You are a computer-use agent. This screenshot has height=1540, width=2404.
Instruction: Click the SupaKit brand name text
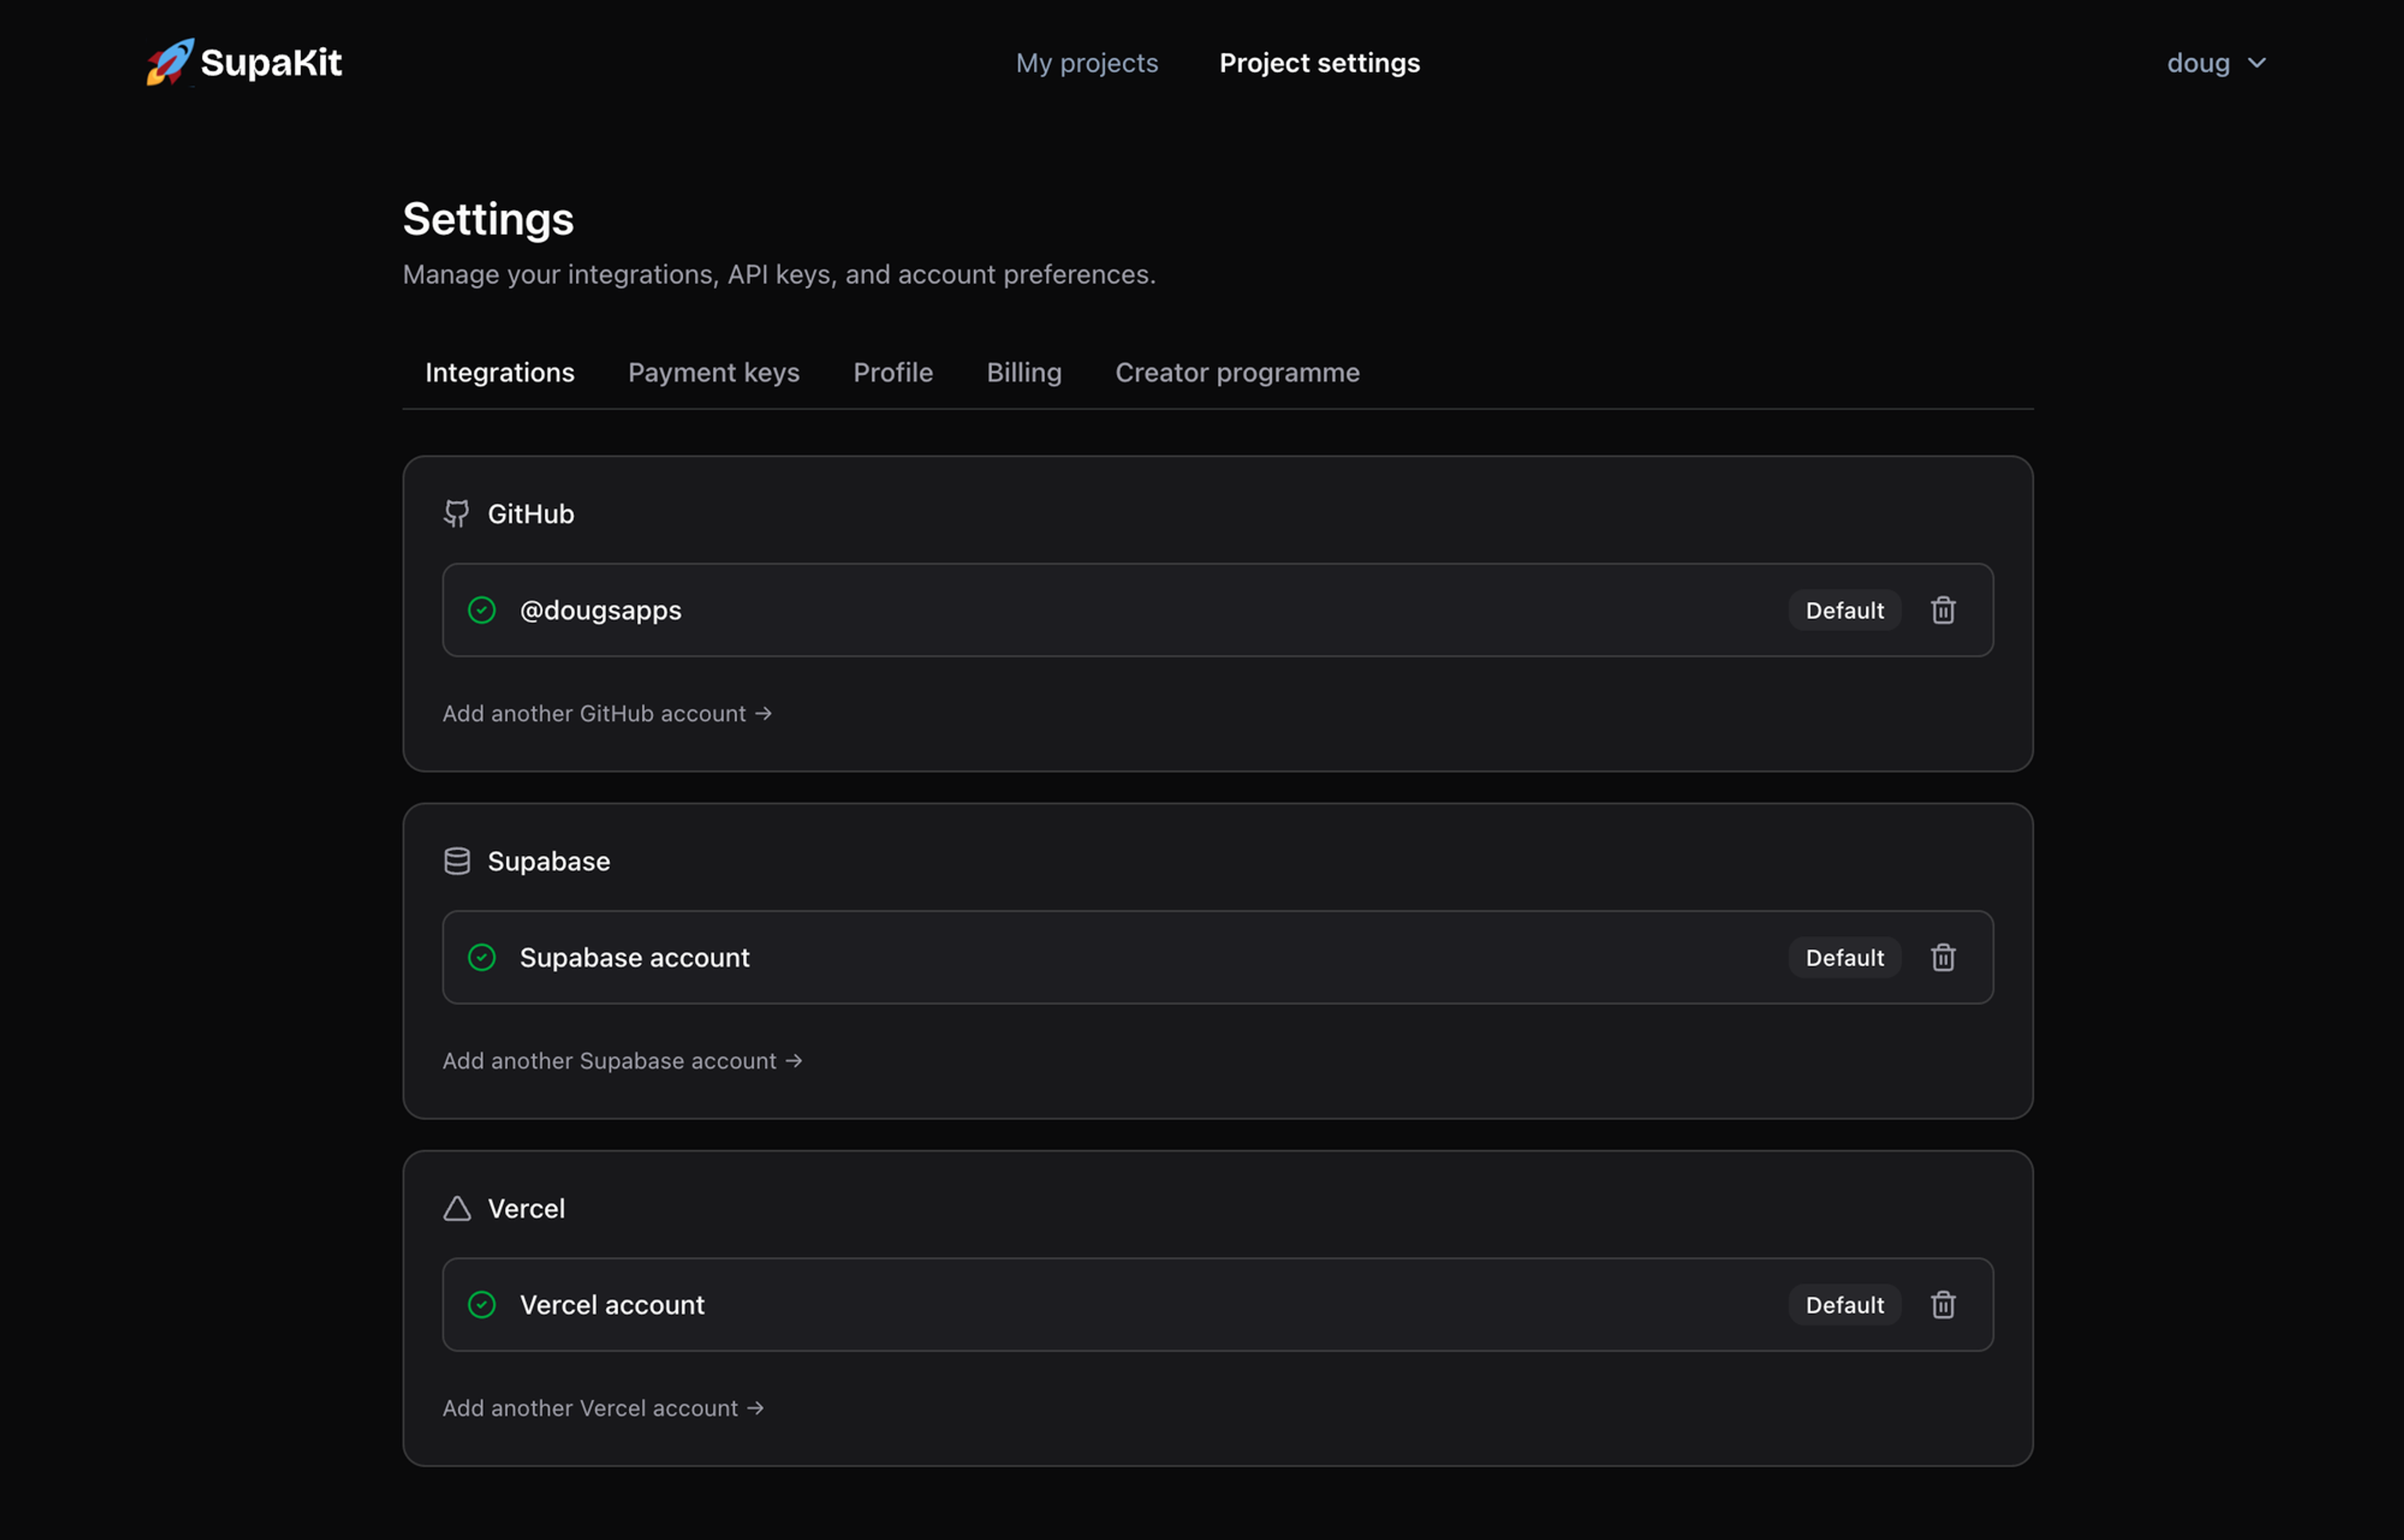coord(271,62)
